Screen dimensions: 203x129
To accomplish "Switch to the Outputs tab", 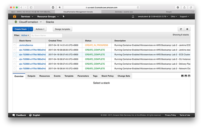I will click(x=31, y=76).
